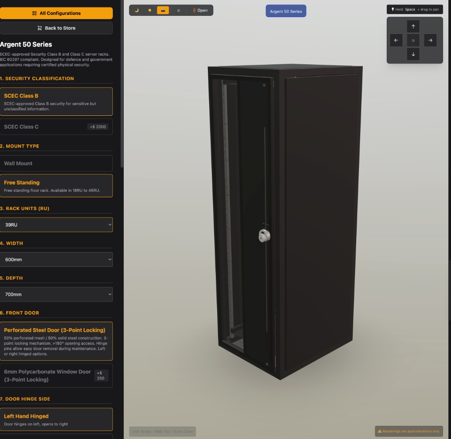Click the Argent 50 Series label badge

[286, 11]
